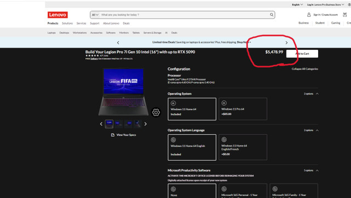
Task: Collapse Microsoft Productivity Software section
Action: point(317,171)
